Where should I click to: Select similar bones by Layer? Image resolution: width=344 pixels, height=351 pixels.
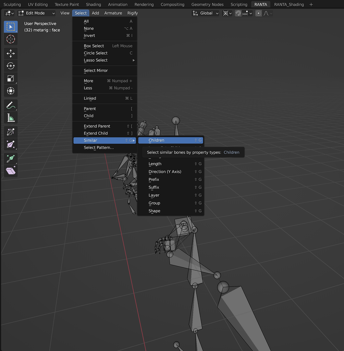coord(171,195)
